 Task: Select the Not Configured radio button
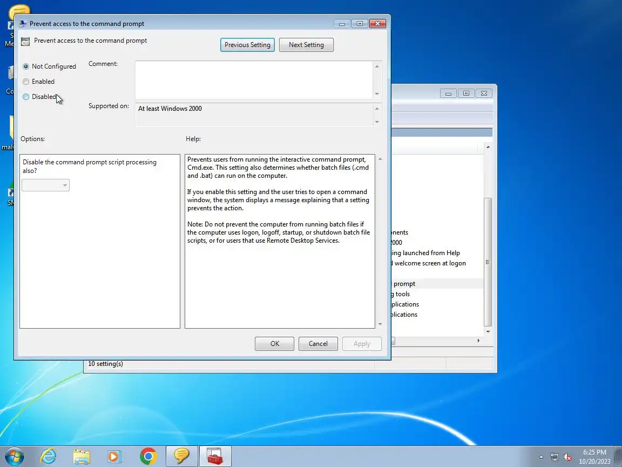[x=26, y=66]
